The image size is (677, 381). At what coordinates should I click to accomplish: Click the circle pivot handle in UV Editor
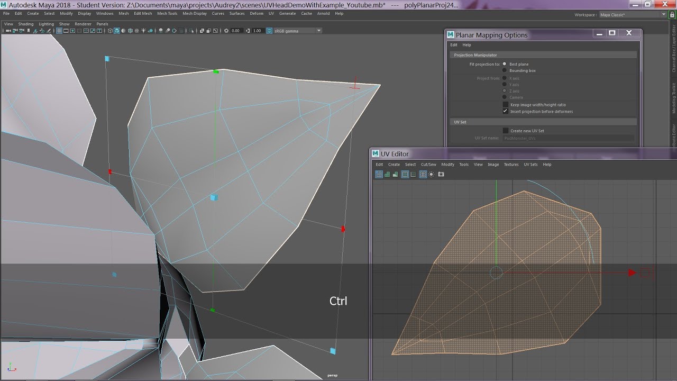496,273
